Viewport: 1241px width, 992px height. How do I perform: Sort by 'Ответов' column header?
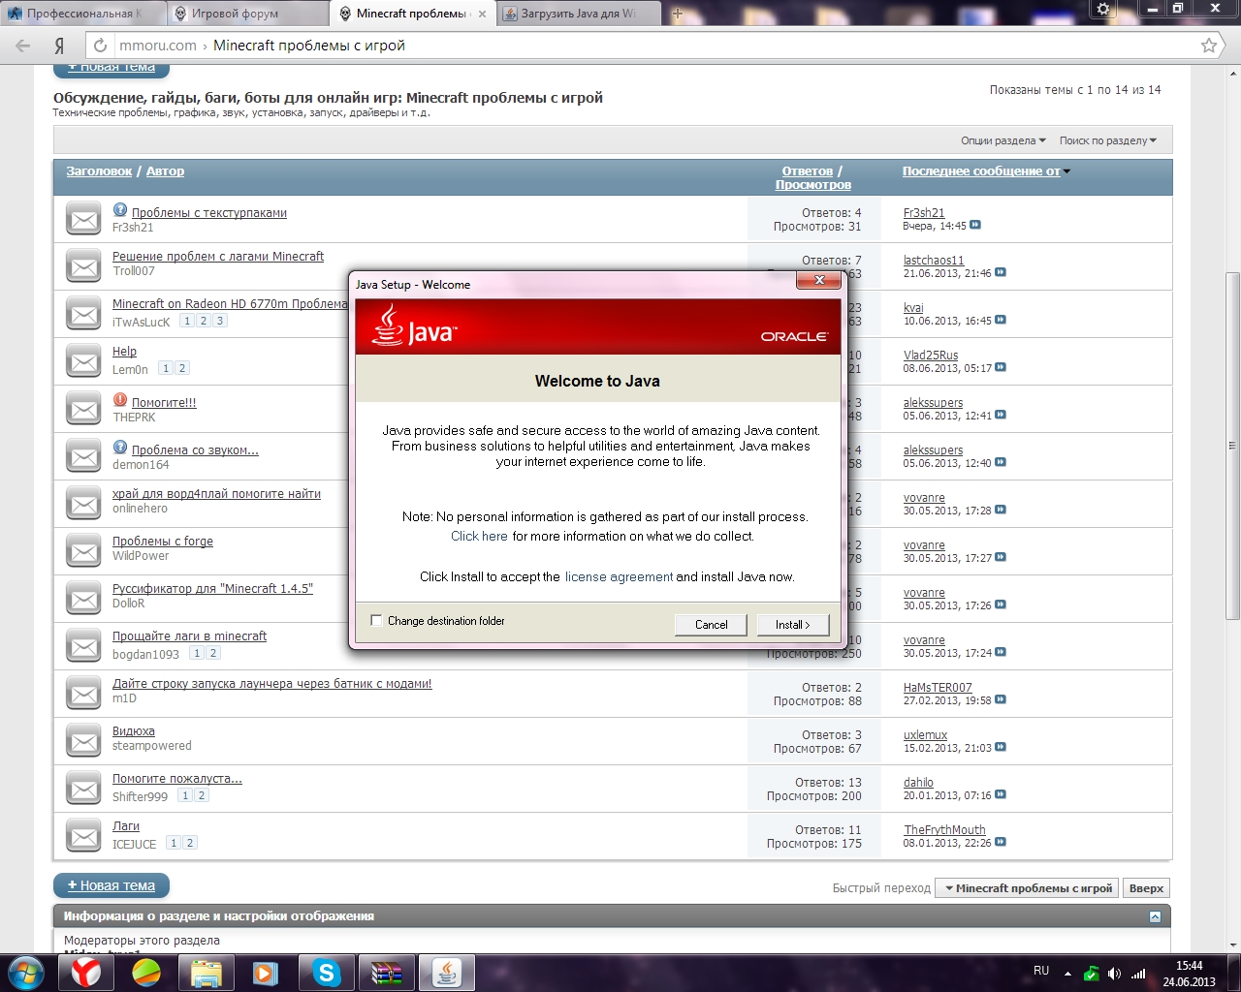point(808,170)
